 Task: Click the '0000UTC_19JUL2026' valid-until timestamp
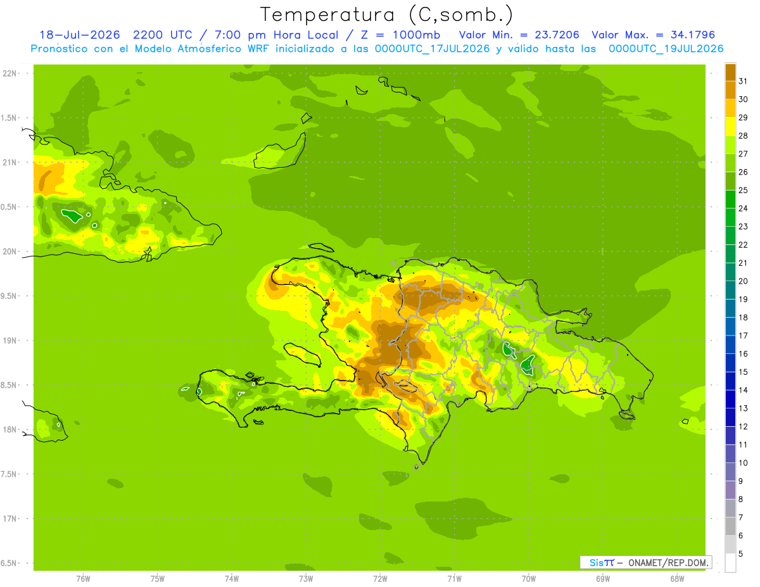(666, 49)
